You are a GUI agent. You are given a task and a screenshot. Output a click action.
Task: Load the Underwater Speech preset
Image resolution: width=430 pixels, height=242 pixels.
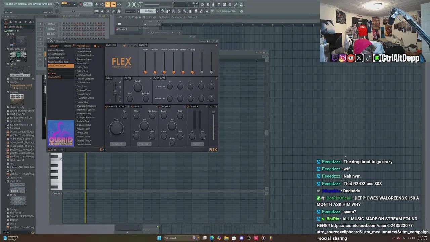(85, 110)
